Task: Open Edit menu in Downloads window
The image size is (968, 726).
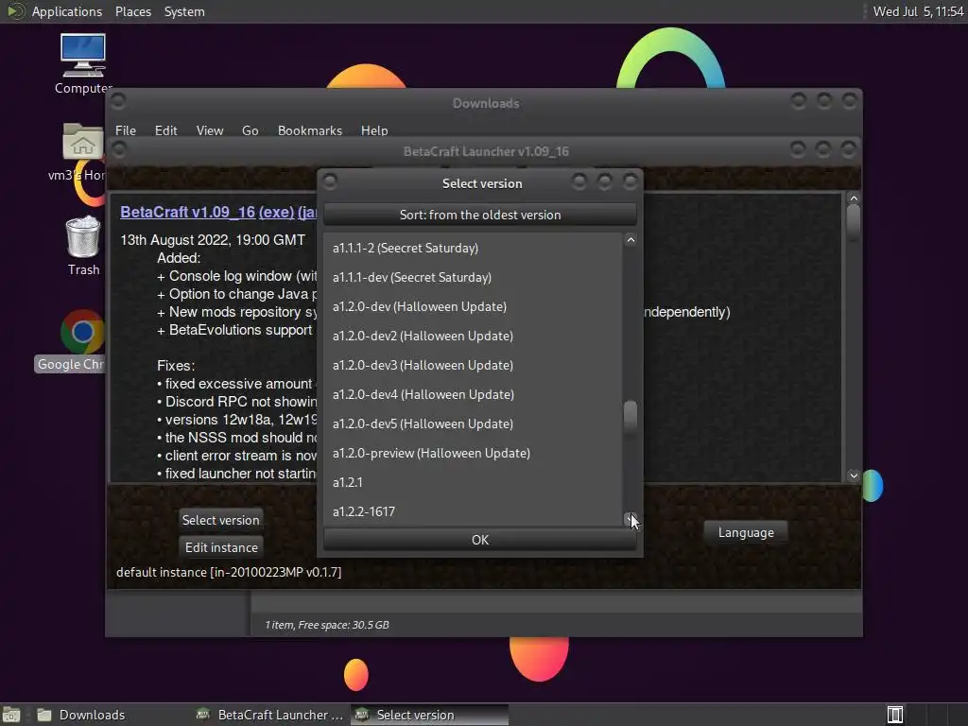Action: [165, 130]
